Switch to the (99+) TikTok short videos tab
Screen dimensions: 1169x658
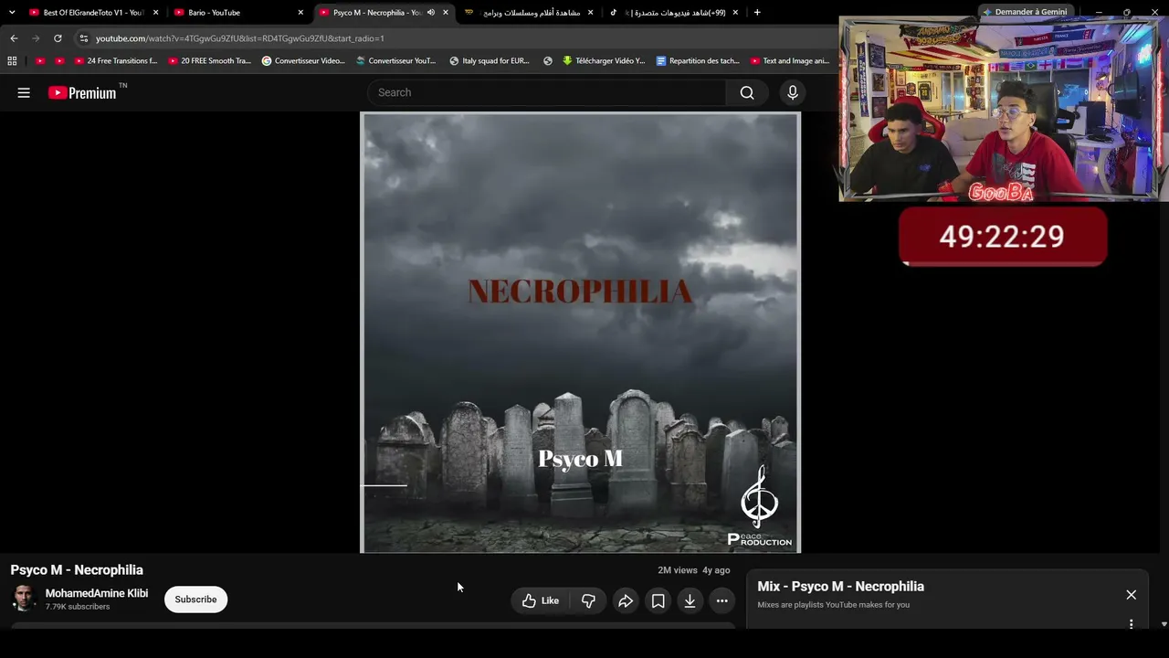pos(673,13)
